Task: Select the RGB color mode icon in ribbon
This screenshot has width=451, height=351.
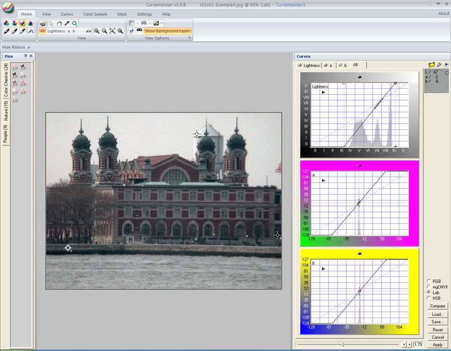Action: click(6, 23)
